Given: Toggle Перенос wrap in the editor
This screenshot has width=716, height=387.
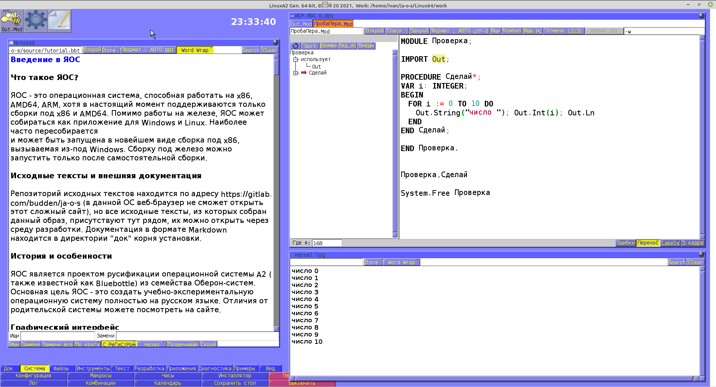Looking at the screenshot, I should (648, 243).
